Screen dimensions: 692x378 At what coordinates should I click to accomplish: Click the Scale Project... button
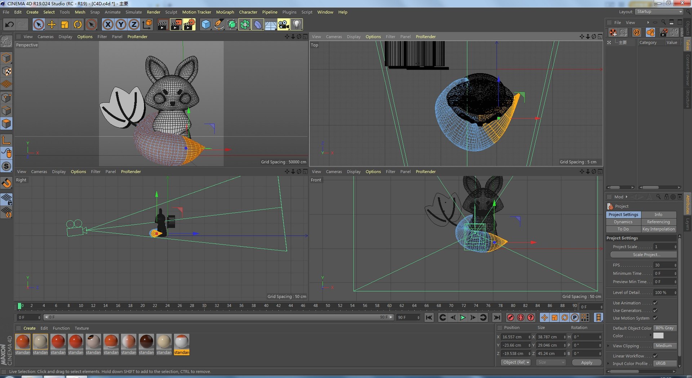pyautogui.click(x=643, y=255)
